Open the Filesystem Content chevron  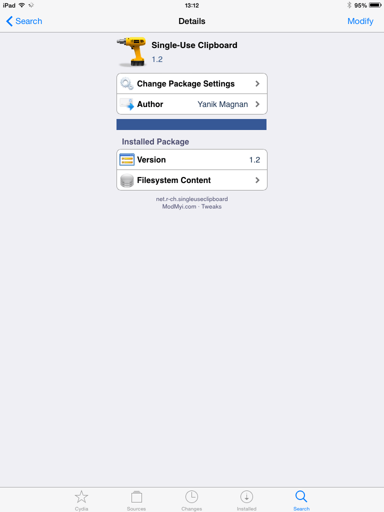pos(257,180)
